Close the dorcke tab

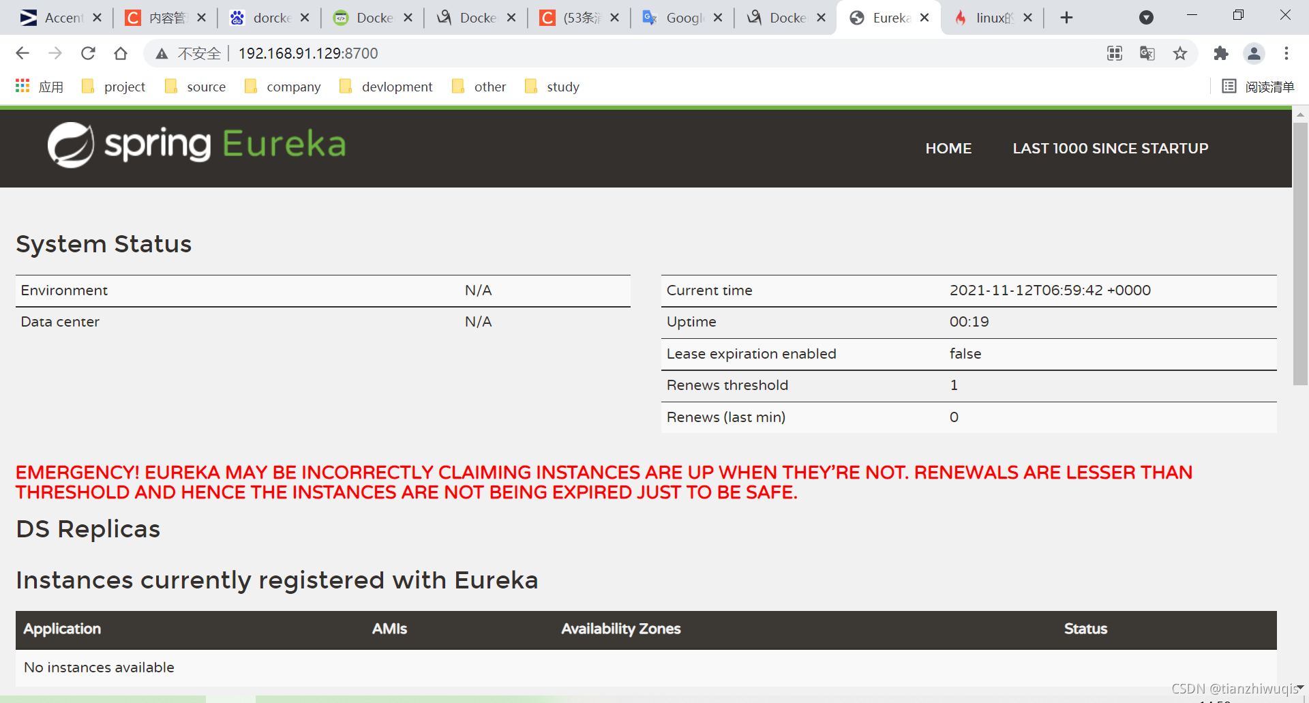pyautogui.click(x=305, y=18)
